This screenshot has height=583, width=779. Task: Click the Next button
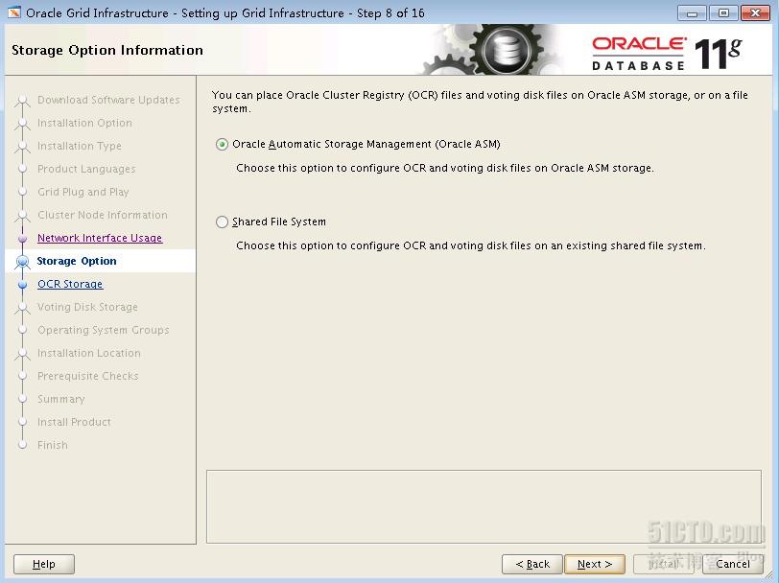tap(595, 564)
